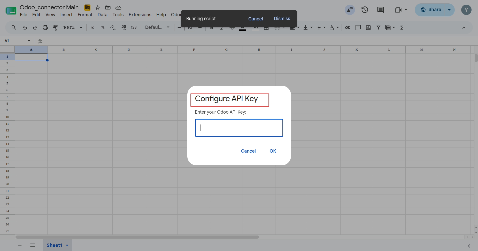Open the Share options dropdown arrow
The image size is (478, 251).
(449, 10)
